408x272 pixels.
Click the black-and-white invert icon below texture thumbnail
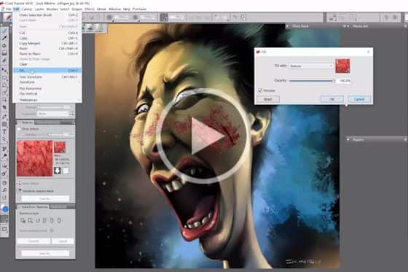pos(58,171)
